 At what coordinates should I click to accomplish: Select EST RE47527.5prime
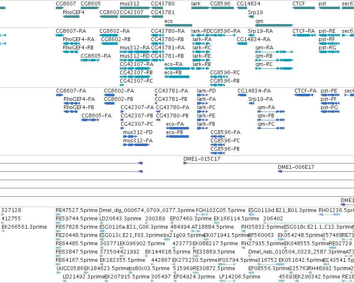point(77,210)
